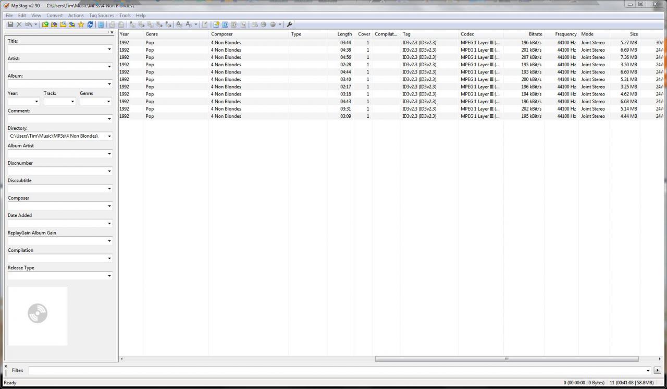
Task: Click the horizontal scrollbar thumb
Action: tap(506, 359)
